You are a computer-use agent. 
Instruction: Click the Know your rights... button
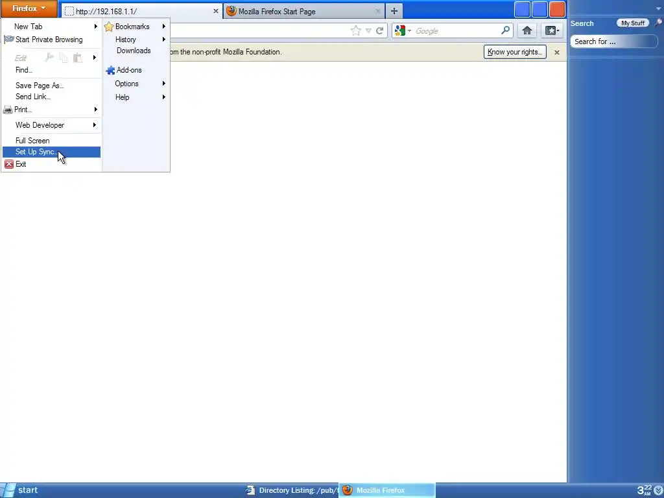[x=515, y=52]
